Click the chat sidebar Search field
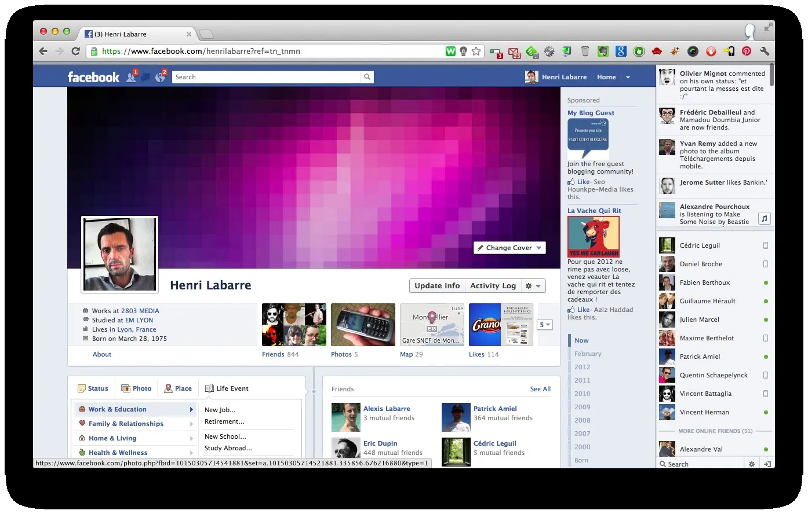 pyautogui.click(x=700, y=464)
